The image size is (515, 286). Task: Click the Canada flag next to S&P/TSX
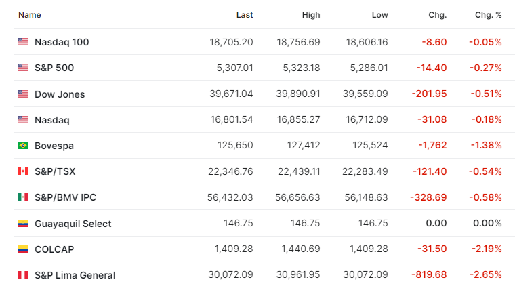pyautogui.click(x=23, y=171)
